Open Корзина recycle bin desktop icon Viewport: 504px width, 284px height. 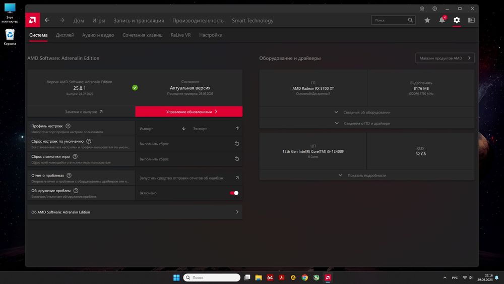pos(10,37)
